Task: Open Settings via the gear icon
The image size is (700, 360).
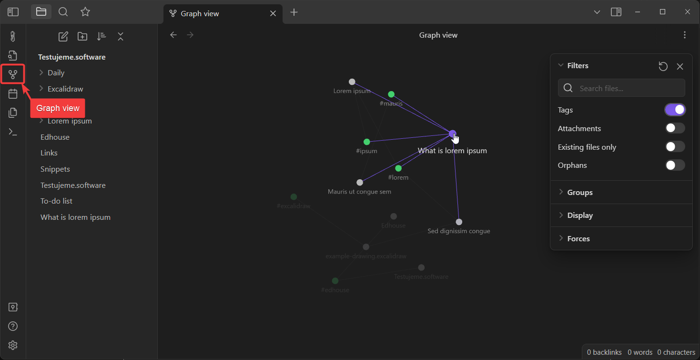Action: coord(13,345)
